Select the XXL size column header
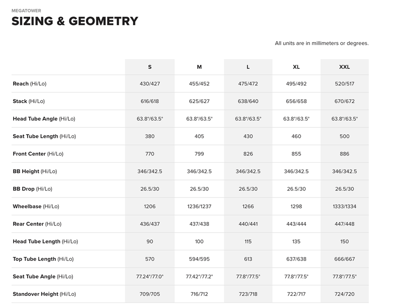The image size is (409, 307). click(344, 67)
